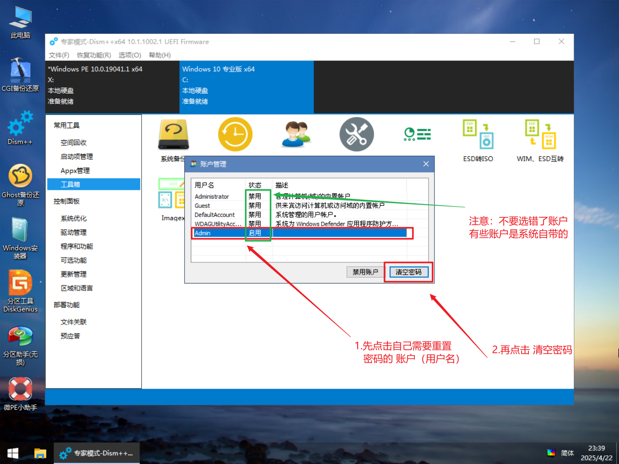Open the 文件(F) menu
Viewport: 619px width, 464px height.
coord(59,55)
